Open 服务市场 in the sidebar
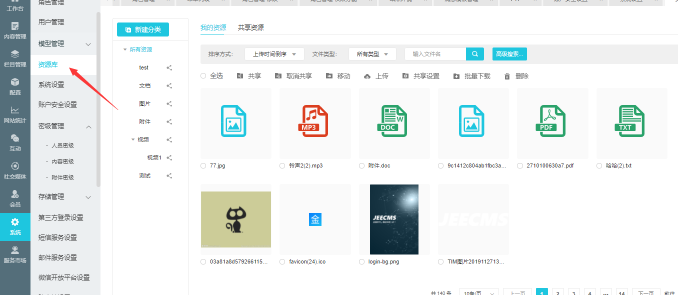The width and height of the screenshot is (678, 295). 15,254
